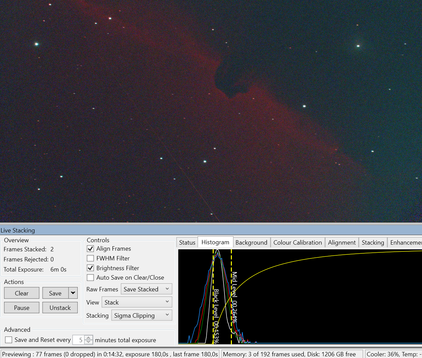
Task: Click the Clear button
Action: pyautogui.click(x=22, y=293)
